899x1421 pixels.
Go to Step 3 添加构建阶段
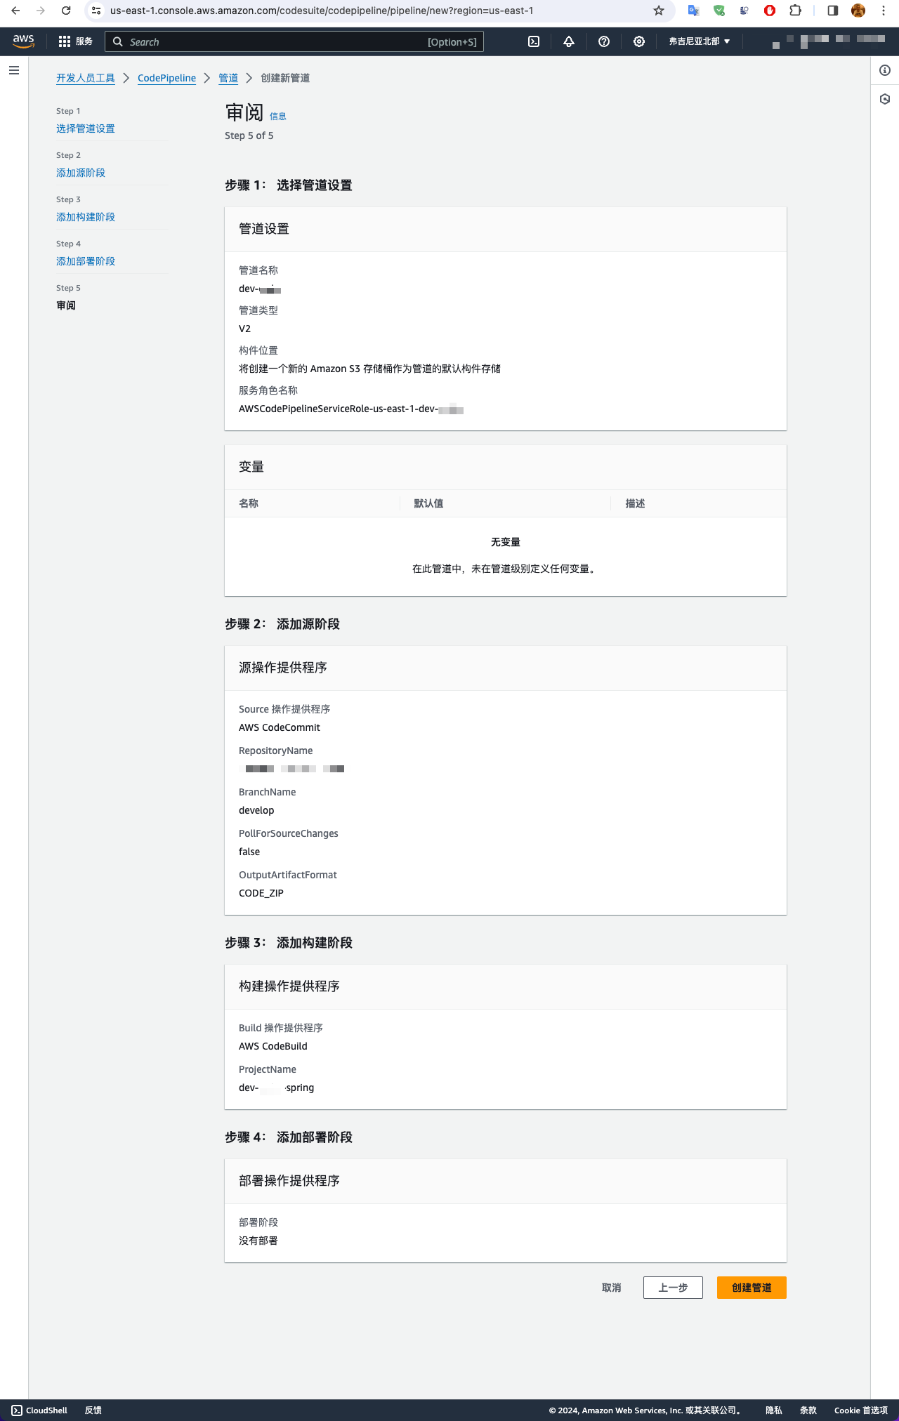(x=86, y=217)
